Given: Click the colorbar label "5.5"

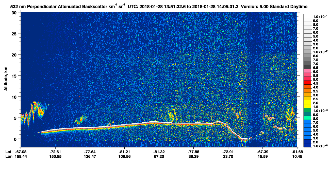Looking at the screenshot, I should (316, 76).
